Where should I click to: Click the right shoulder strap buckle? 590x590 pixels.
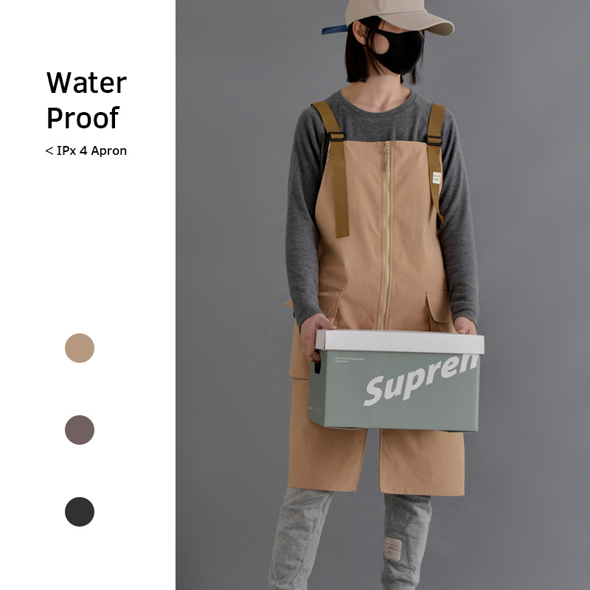tap(434, 140)
